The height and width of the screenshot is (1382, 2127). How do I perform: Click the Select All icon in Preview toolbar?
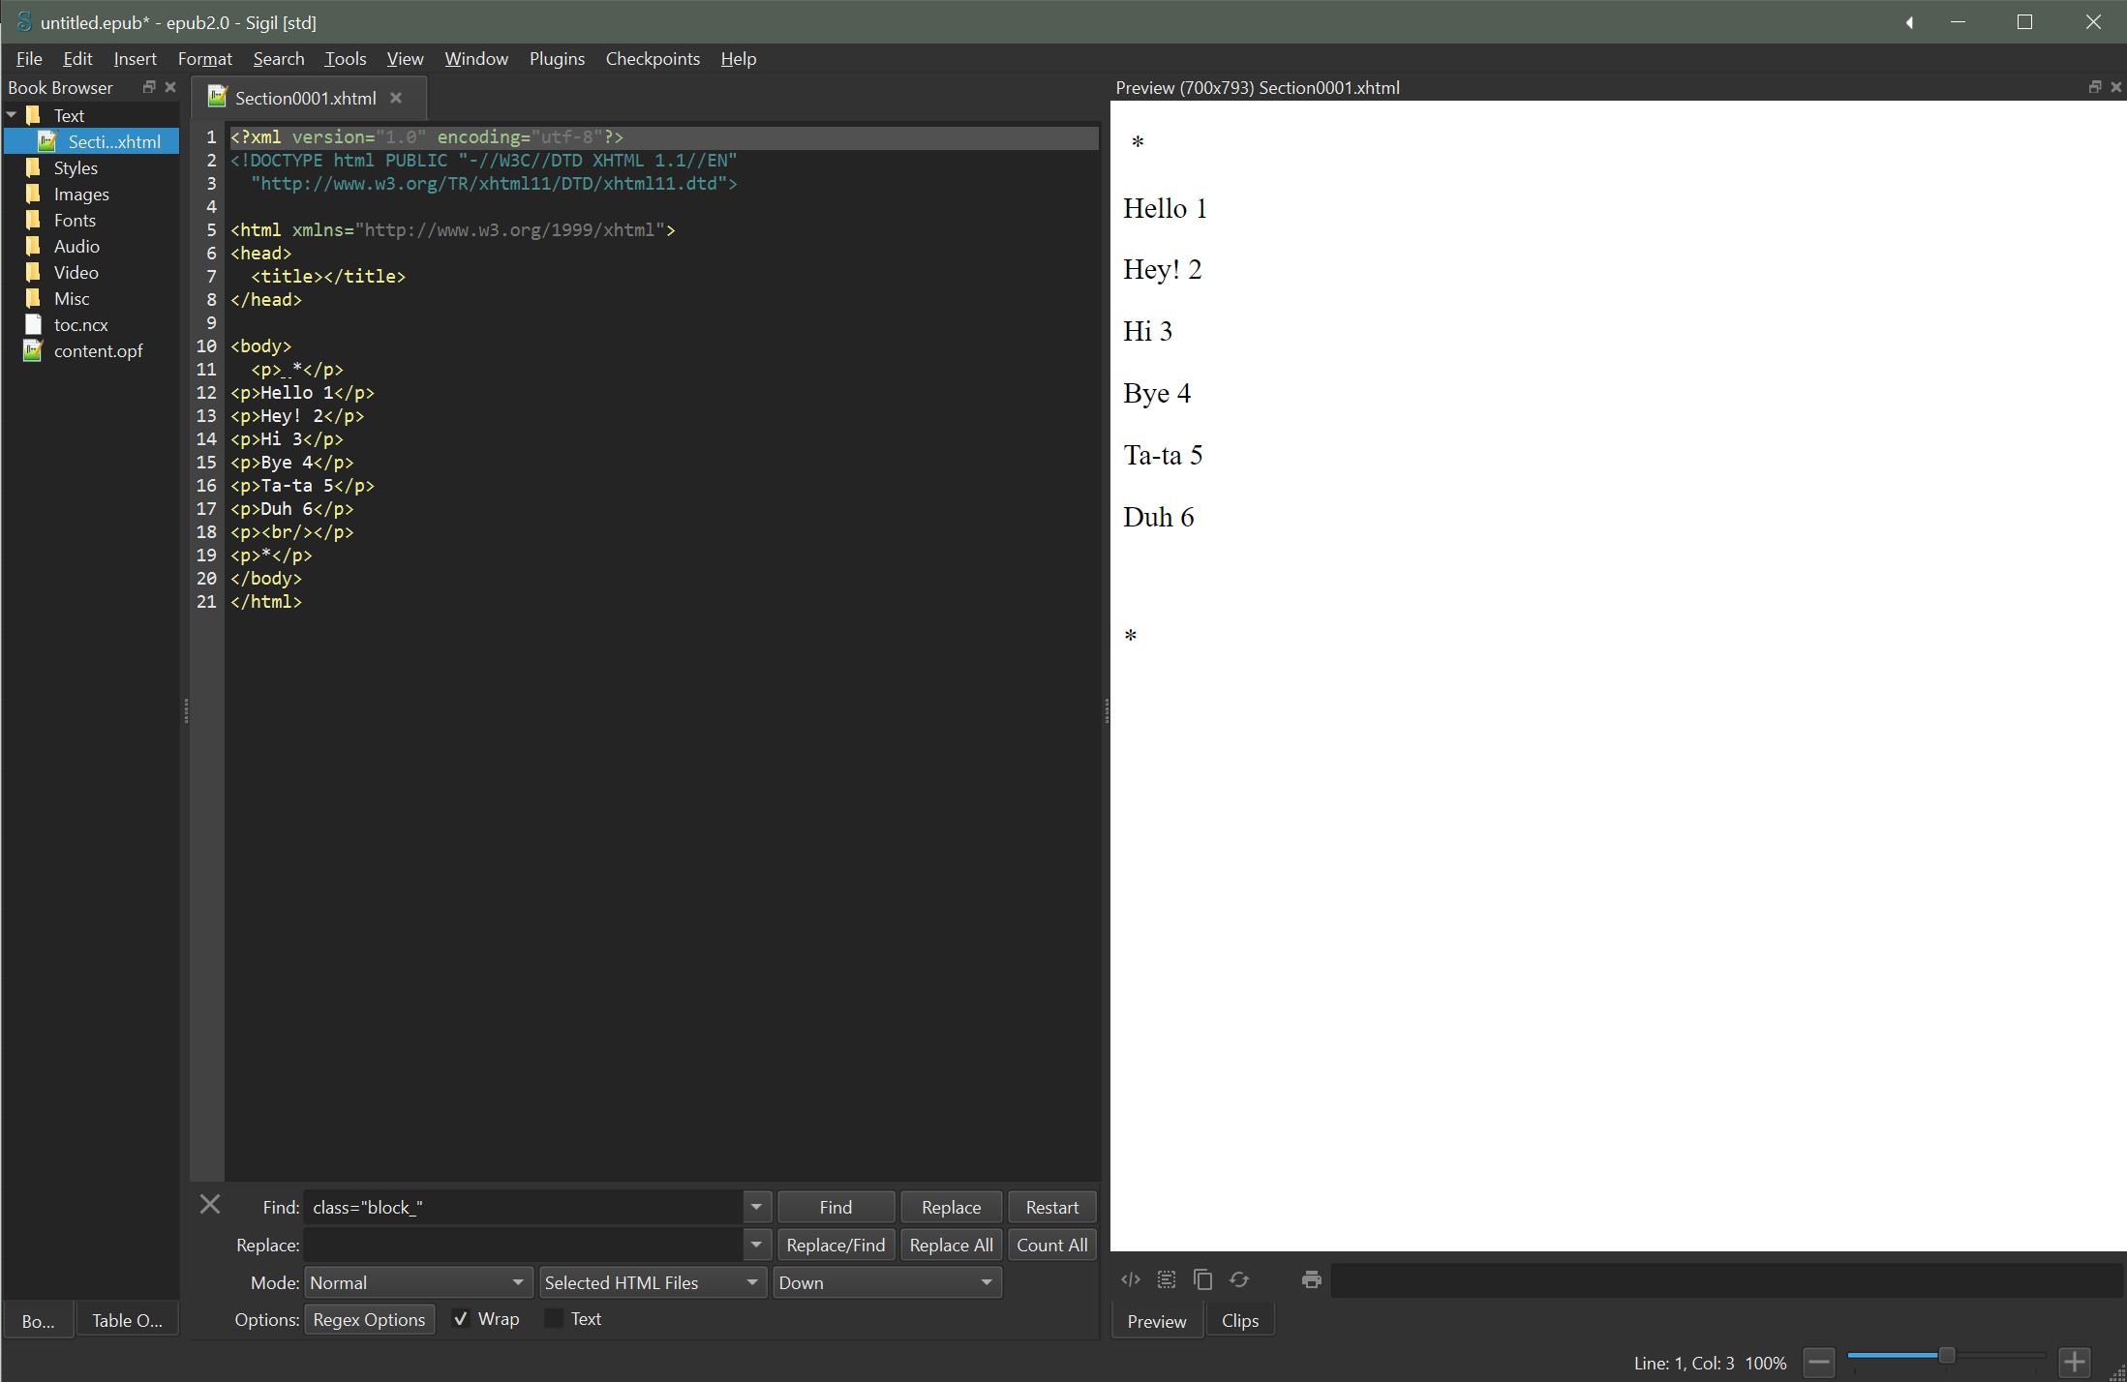pos(1167,1279)
